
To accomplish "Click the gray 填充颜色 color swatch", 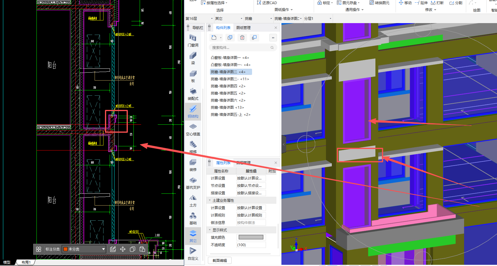I will 251,237.
